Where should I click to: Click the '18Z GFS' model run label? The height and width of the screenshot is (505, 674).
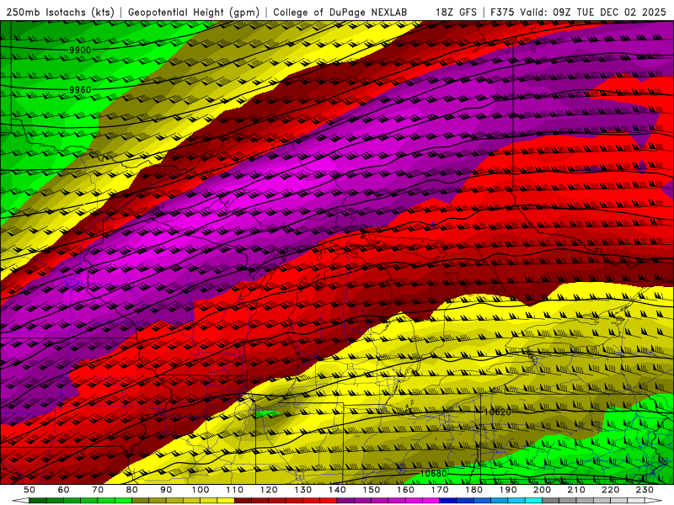tap(456, 13)
